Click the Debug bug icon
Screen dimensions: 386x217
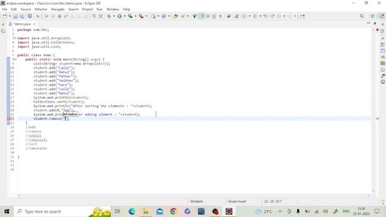[x=109, y=16]
